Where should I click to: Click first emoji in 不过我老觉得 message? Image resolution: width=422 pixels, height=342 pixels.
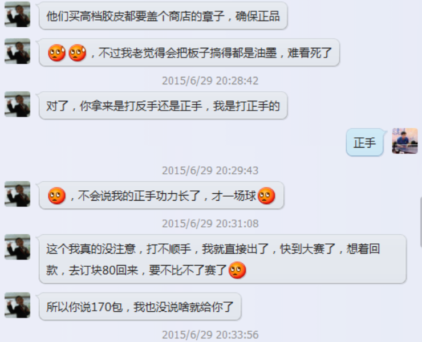(x=56, y=53)
